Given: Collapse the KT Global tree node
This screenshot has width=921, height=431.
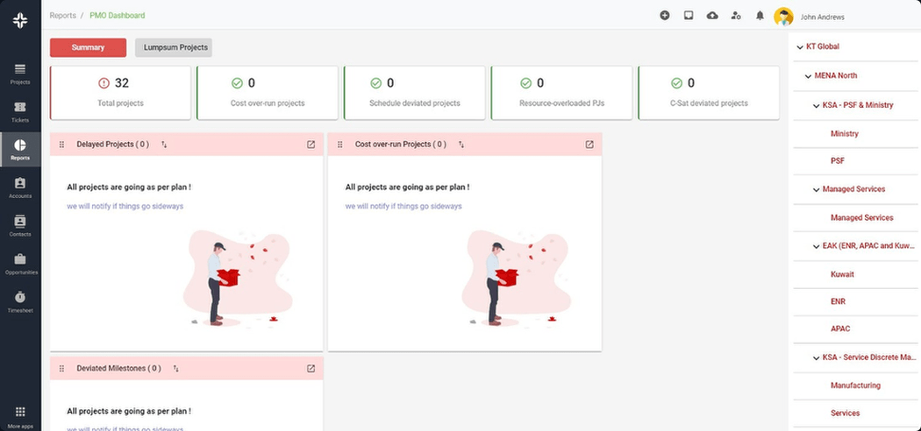Looking at the screenshot, I should point(799,47).
